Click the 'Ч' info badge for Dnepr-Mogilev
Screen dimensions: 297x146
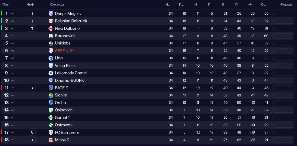(x=32, y=14)
